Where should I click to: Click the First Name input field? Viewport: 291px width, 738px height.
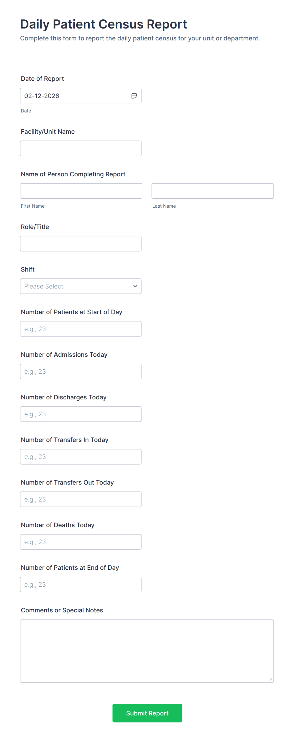pos(81,191)
